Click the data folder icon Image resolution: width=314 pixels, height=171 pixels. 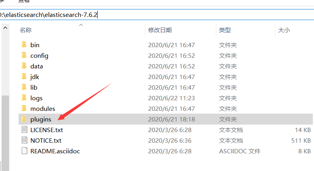24,66
